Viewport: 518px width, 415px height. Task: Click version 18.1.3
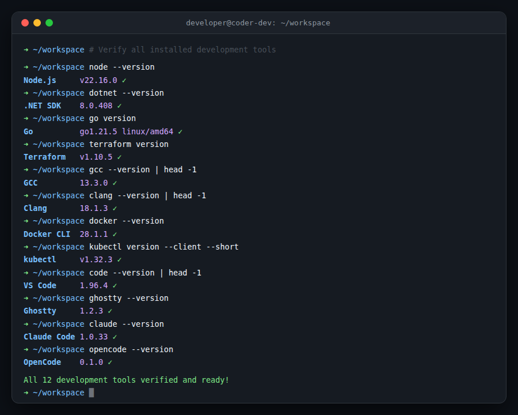click(x=94, y=209)
